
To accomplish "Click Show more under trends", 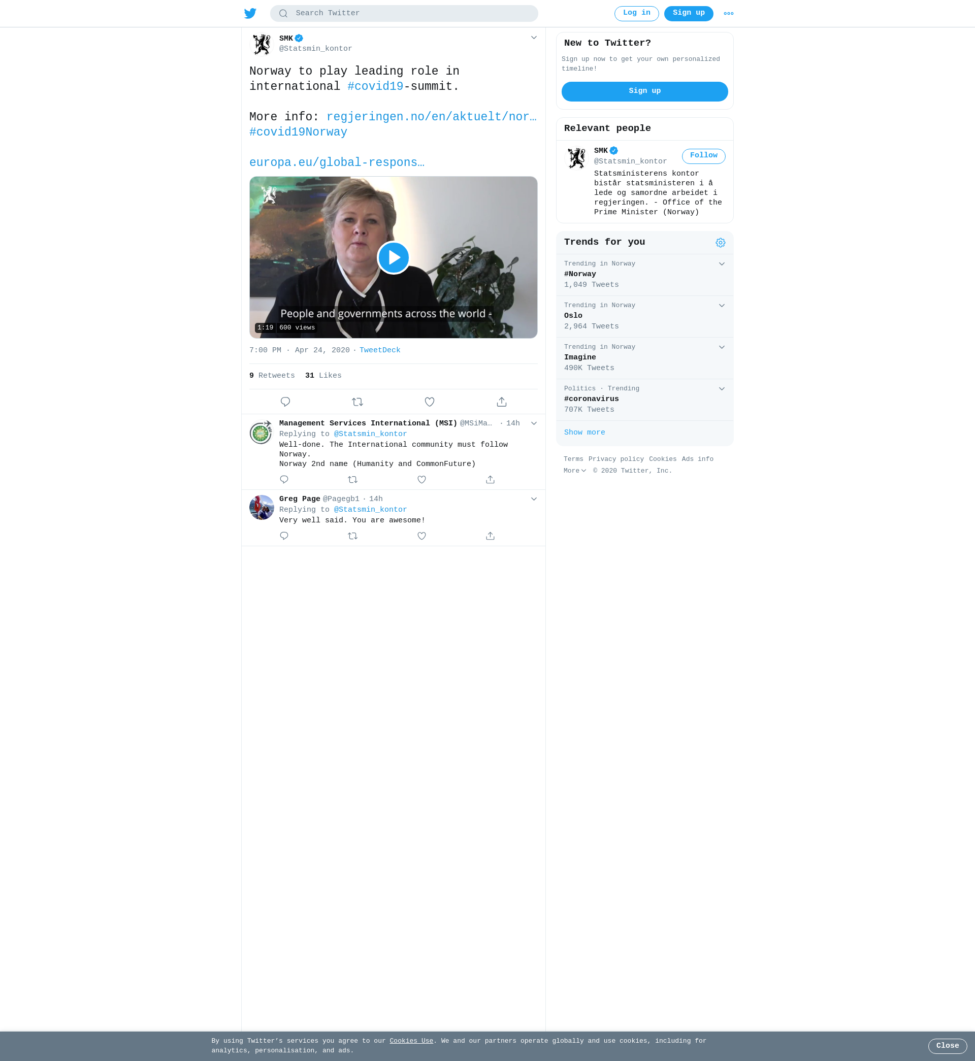I will coord(584,433).
